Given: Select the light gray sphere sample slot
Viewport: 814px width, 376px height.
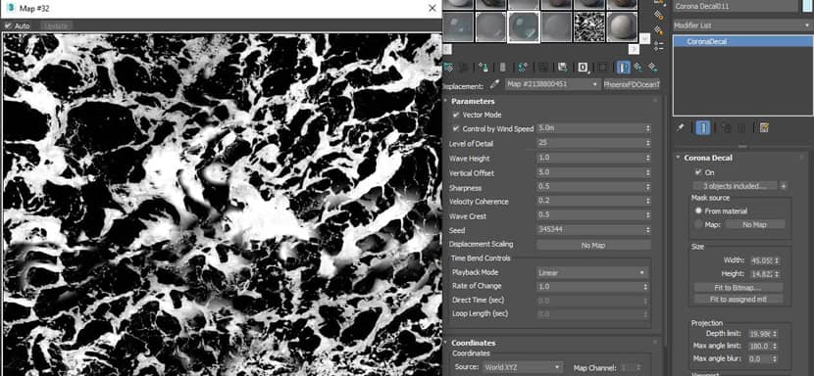Looking at the screenshot, I should (x=622, y=27).
